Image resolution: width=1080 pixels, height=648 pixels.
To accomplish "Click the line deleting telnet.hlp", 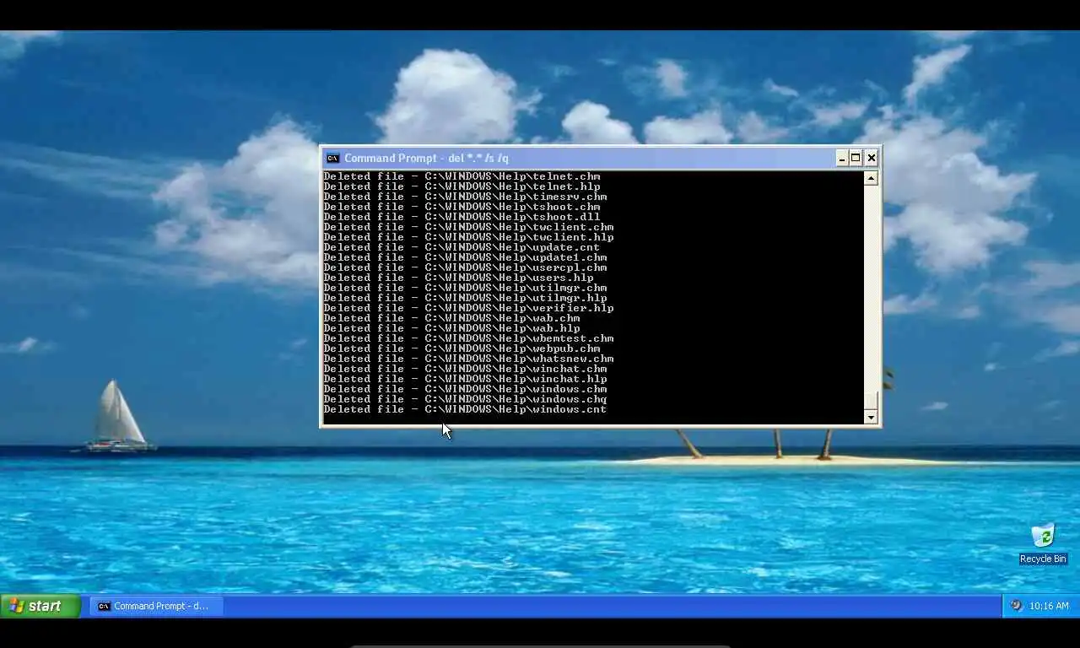I will tap(462, 186).
